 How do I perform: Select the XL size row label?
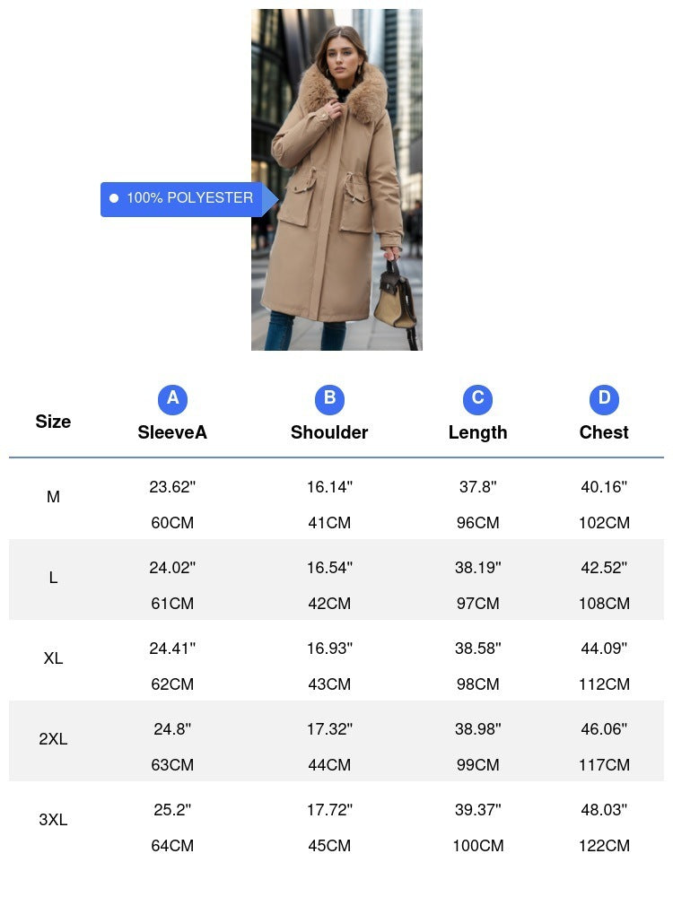[x=53, y=658]
